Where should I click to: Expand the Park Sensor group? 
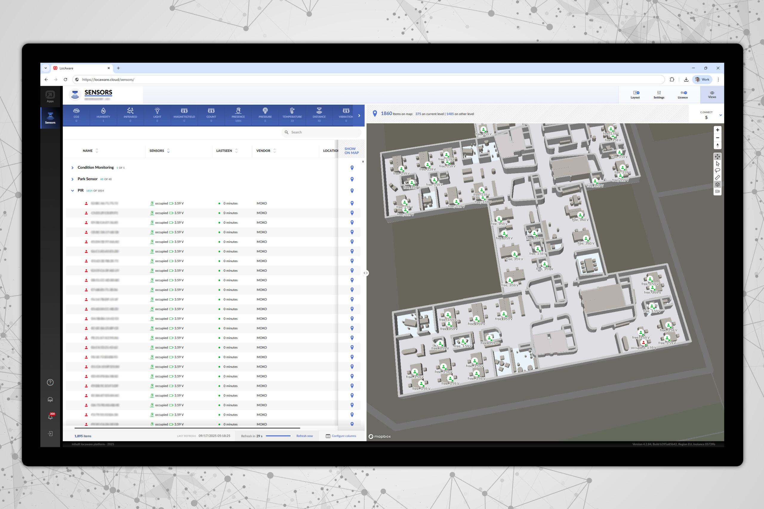click(73, 179)
